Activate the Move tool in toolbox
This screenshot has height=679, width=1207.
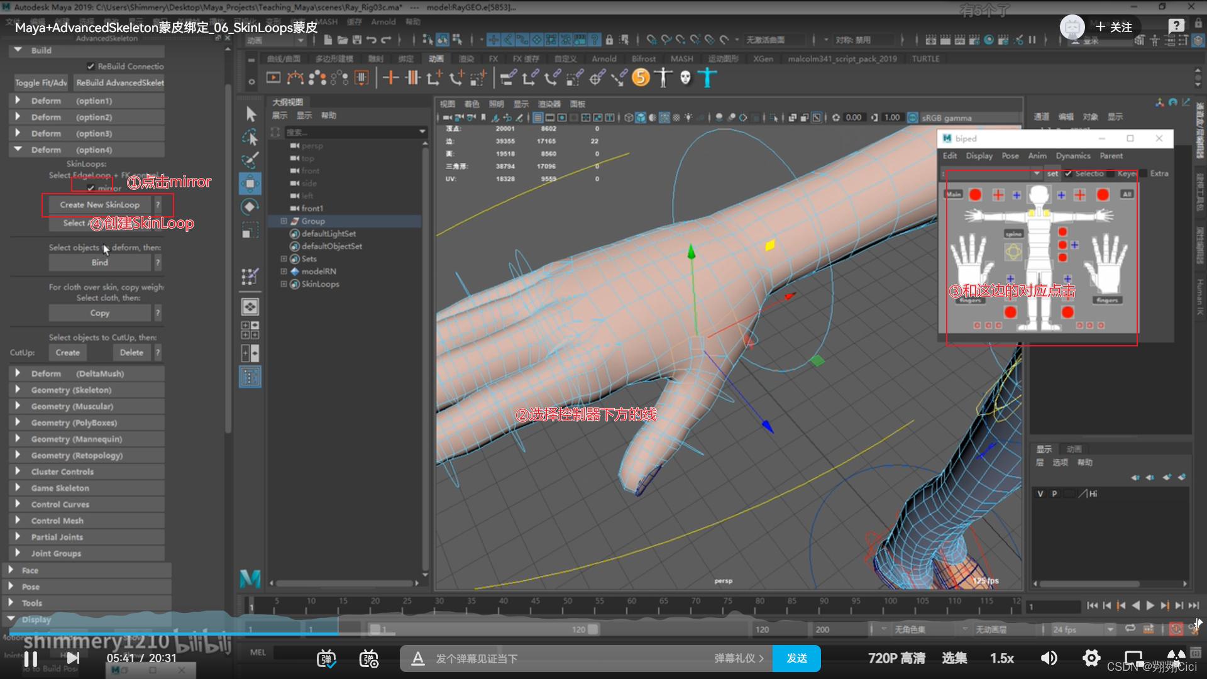250,184
